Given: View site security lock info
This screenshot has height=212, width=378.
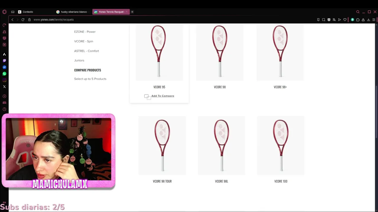Looking at the screenshot, I should 30,20.
